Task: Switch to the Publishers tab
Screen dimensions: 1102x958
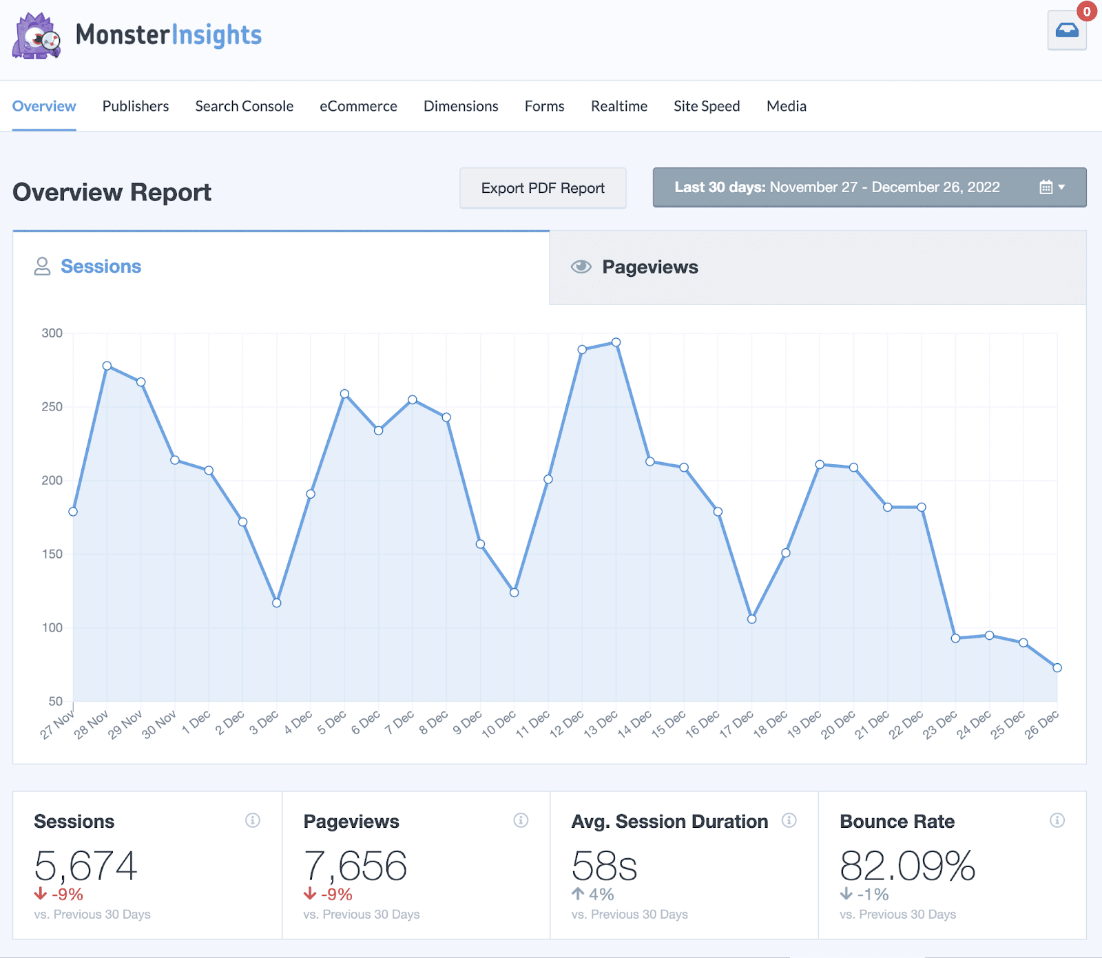Action: pos(135,106)
